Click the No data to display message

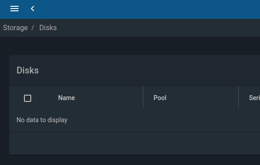[x=42, y=120]
